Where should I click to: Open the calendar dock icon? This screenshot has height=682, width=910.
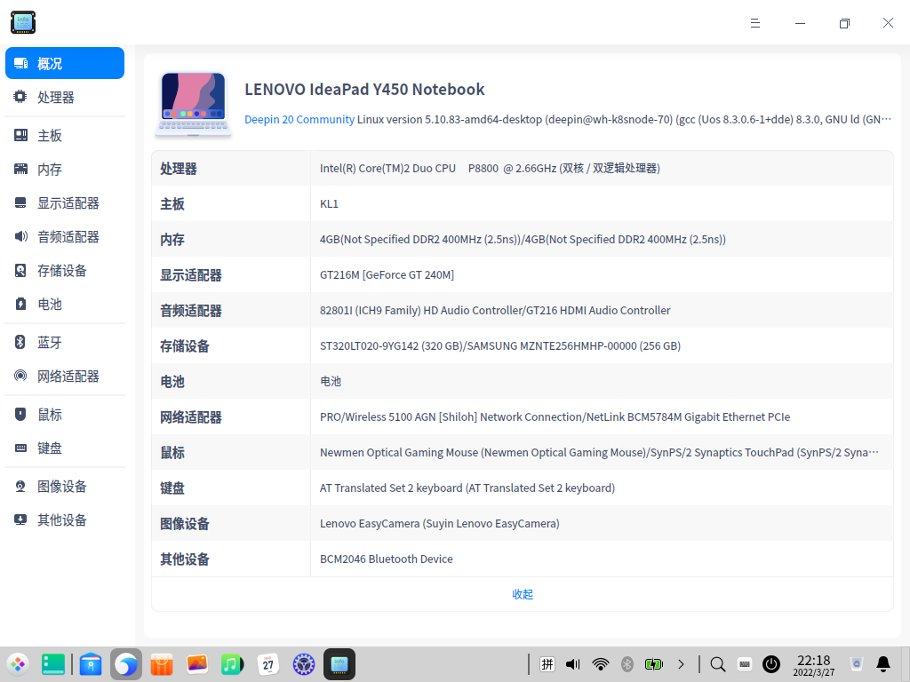tap(268, 664)
